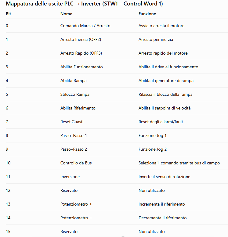Select the Potenziometro + row name
This screenshot has height=237, width=228.
(76, 204)
